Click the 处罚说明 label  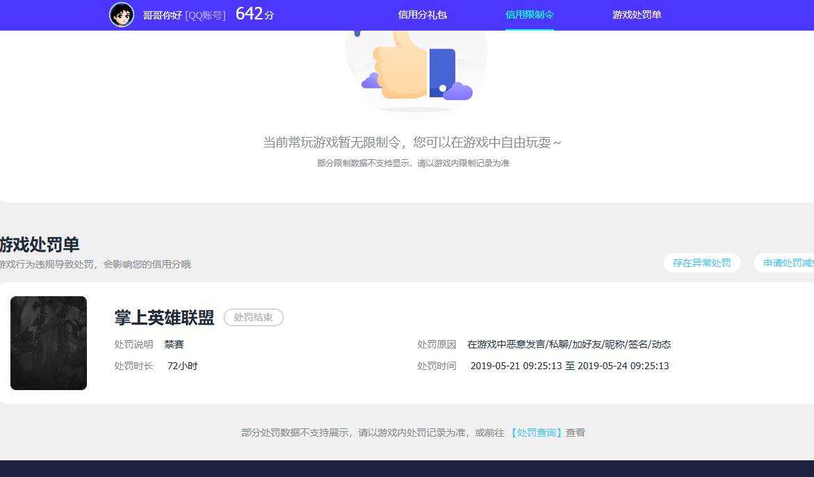(133, 344)
